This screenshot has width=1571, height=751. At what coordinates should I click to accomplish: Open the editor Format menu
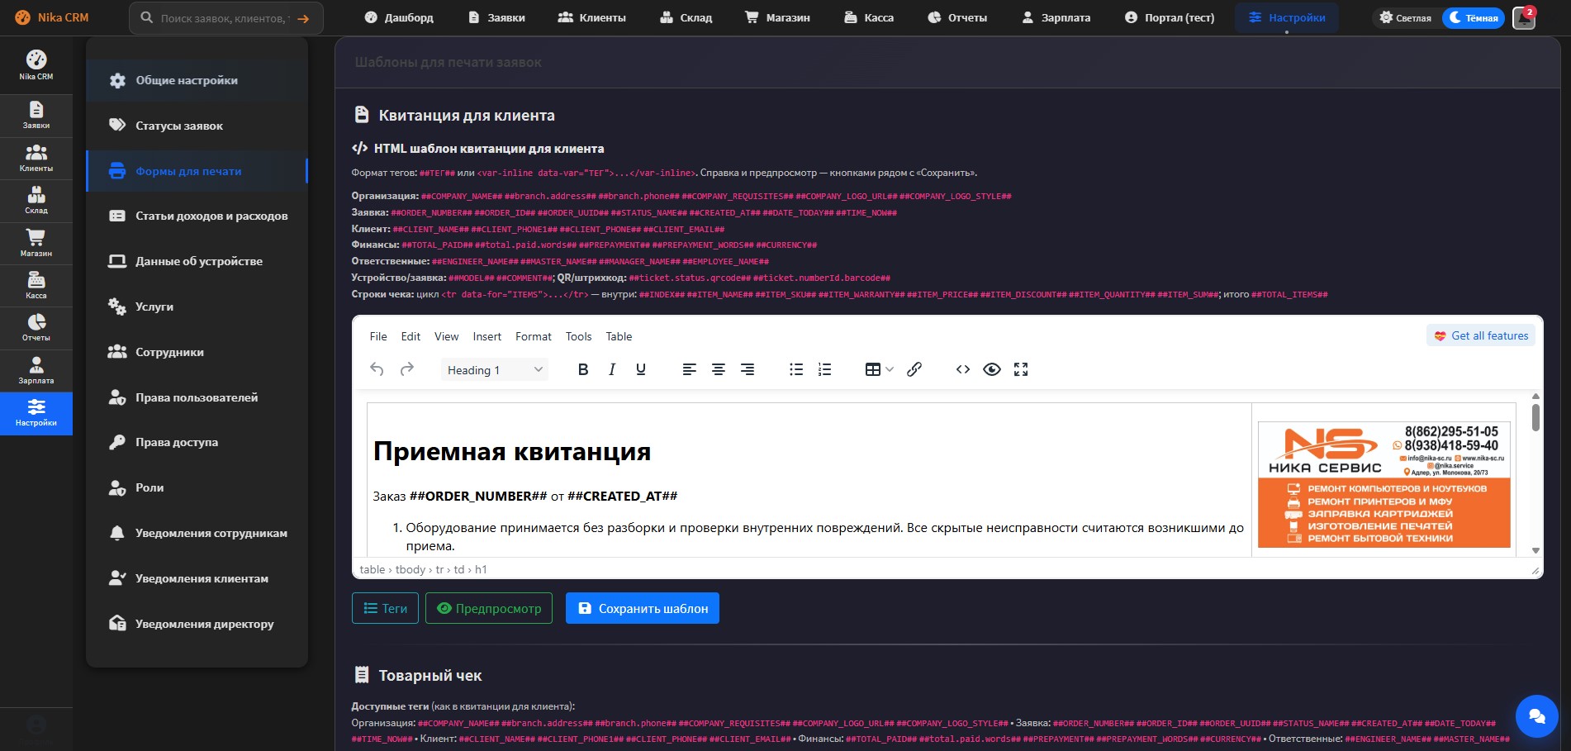click(x=534, y=336)
